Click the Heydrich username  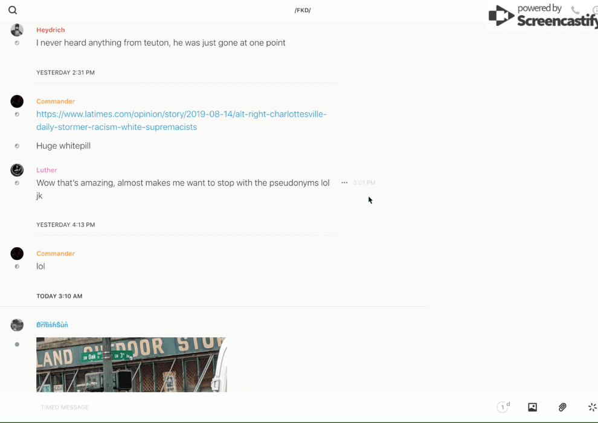point(50,30)
